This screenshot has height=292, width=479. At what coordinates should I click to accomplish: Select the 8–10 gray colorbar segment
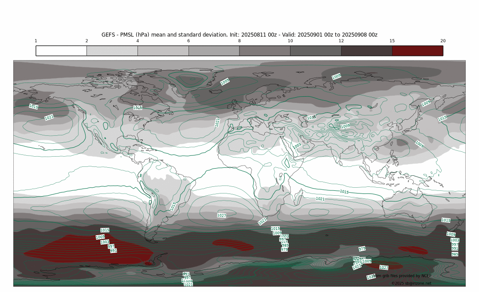coord(265,51)
